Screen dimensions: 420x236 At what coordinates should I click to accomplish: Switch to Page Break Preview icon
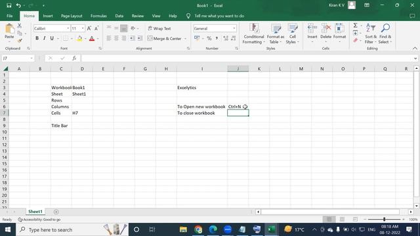[x=355, y=220]
